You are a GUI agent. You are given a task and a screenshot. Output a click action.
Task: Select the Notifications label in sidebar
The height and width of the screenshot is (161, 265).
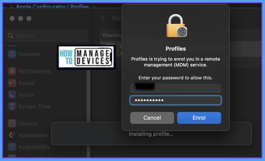(x=34, y=72)
